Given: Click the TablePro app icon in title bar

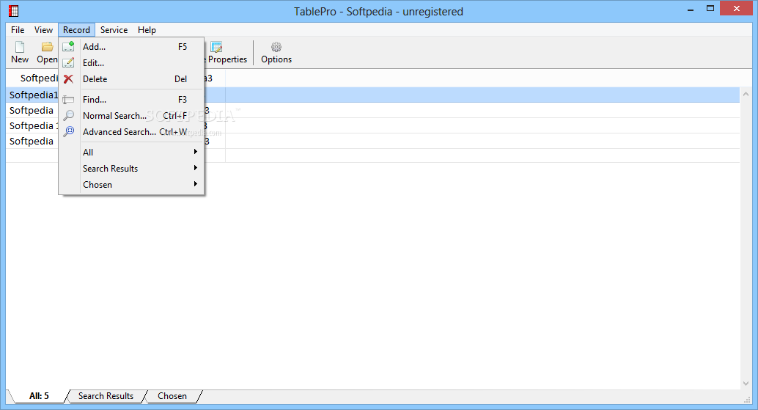Looking at the screenshot, I should (13, 11).
